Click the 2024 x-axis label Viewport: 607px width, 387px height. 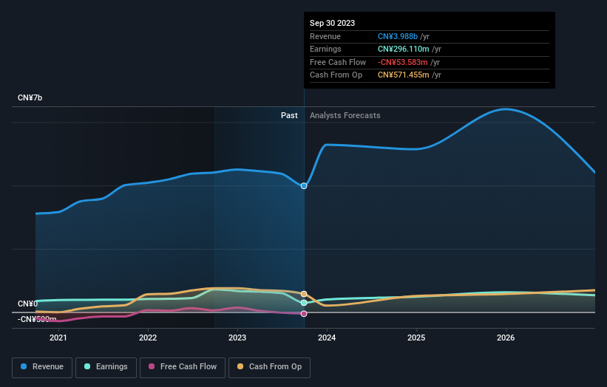click(x=327, y=338)
